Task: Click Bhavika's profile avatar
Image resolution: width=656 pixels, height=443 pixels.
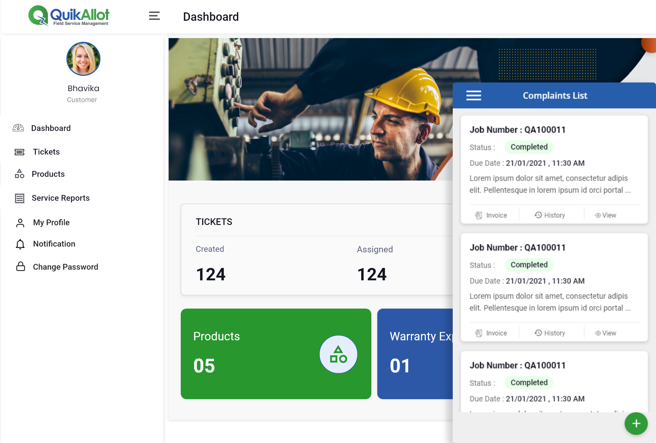Action: (x=83, y=59)
